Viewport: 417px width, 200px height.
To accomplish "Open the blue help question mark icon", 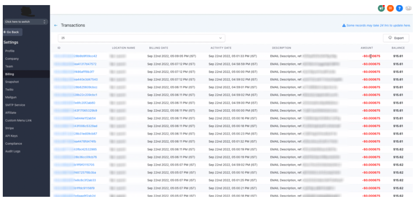I will pos(399,8).
